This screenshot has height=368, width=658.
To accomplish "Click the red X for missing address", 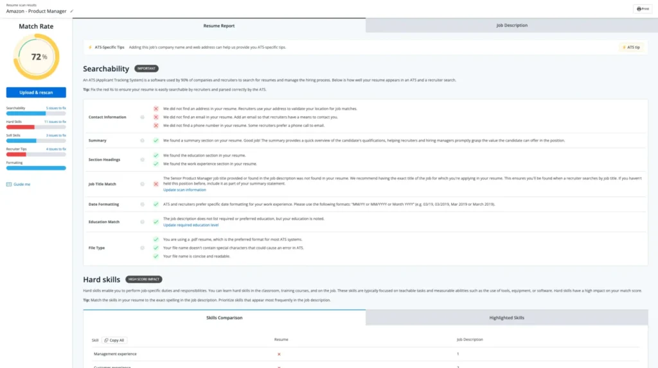I will (x=156, y=109).
